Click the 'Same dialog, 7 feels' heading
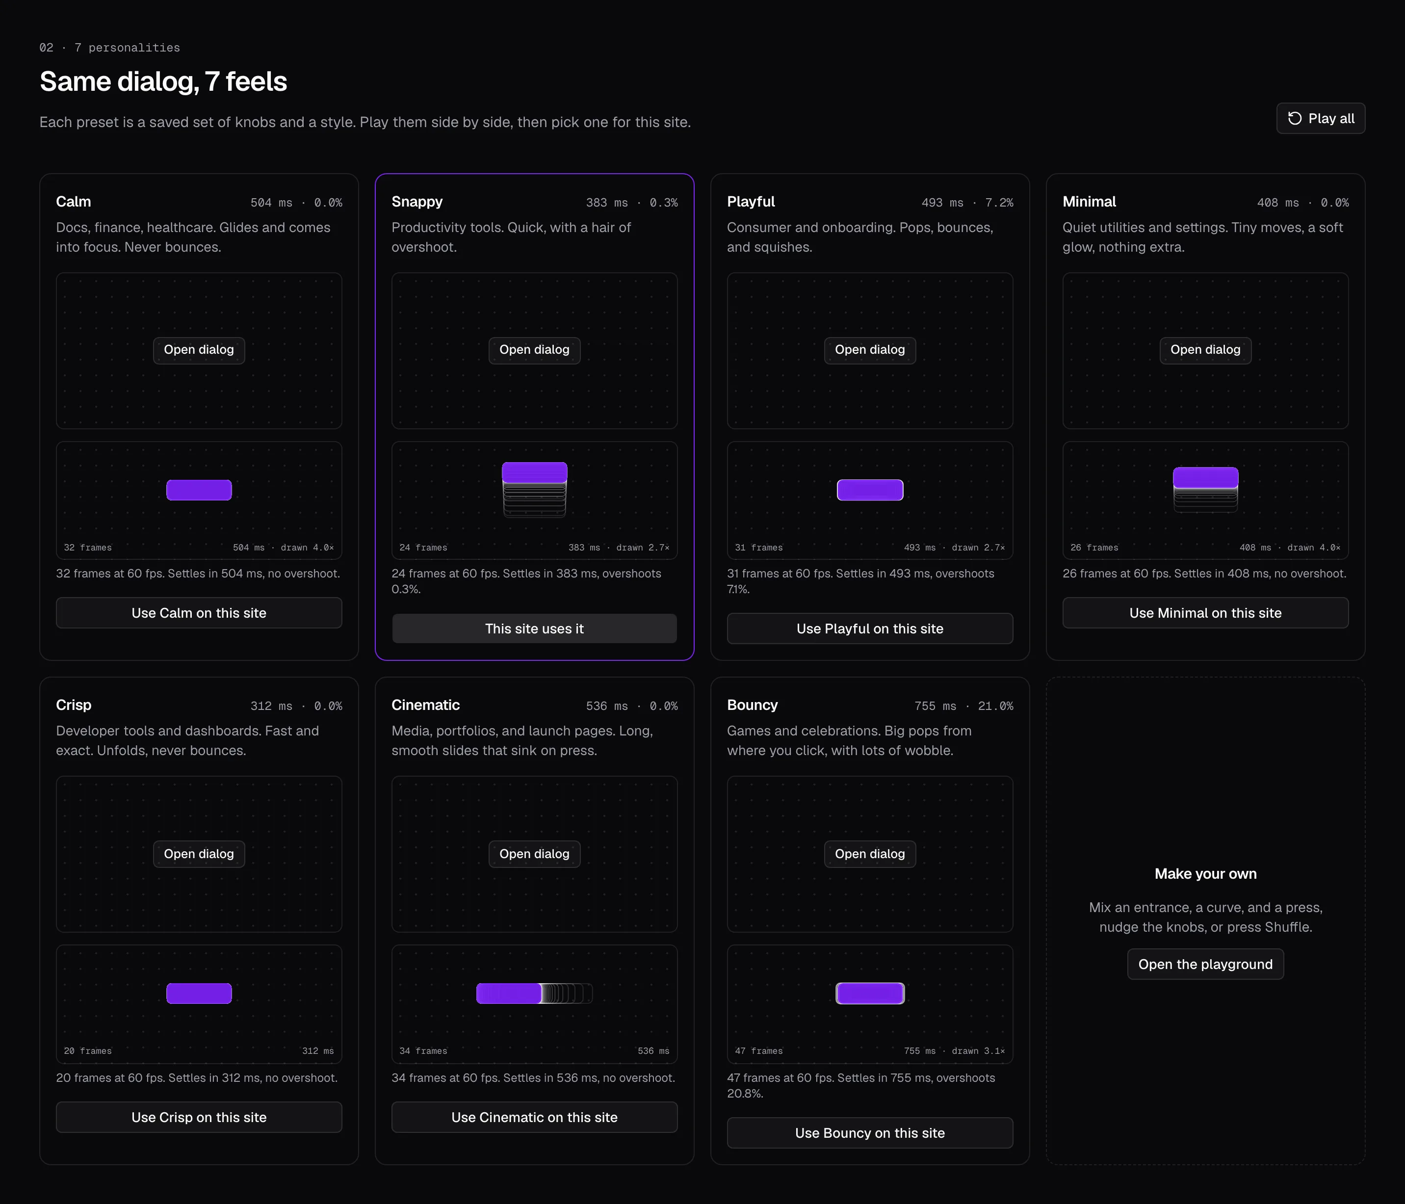 pyautogui.click(x=163, y=82)
